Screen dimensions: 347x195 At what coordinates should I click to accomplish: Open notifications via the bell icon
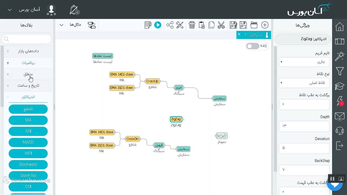click(74, 10)
